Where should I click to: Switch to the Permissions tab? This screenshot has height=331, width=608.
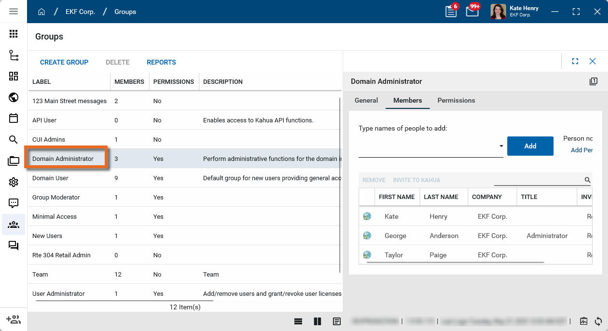click(456, 100)
